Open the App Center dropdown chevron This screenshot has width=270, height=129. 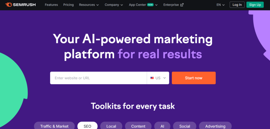point(156,5)
